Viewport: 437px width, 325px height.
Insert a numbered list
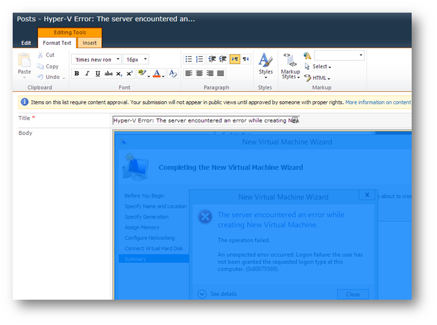[x=199, y=59]
